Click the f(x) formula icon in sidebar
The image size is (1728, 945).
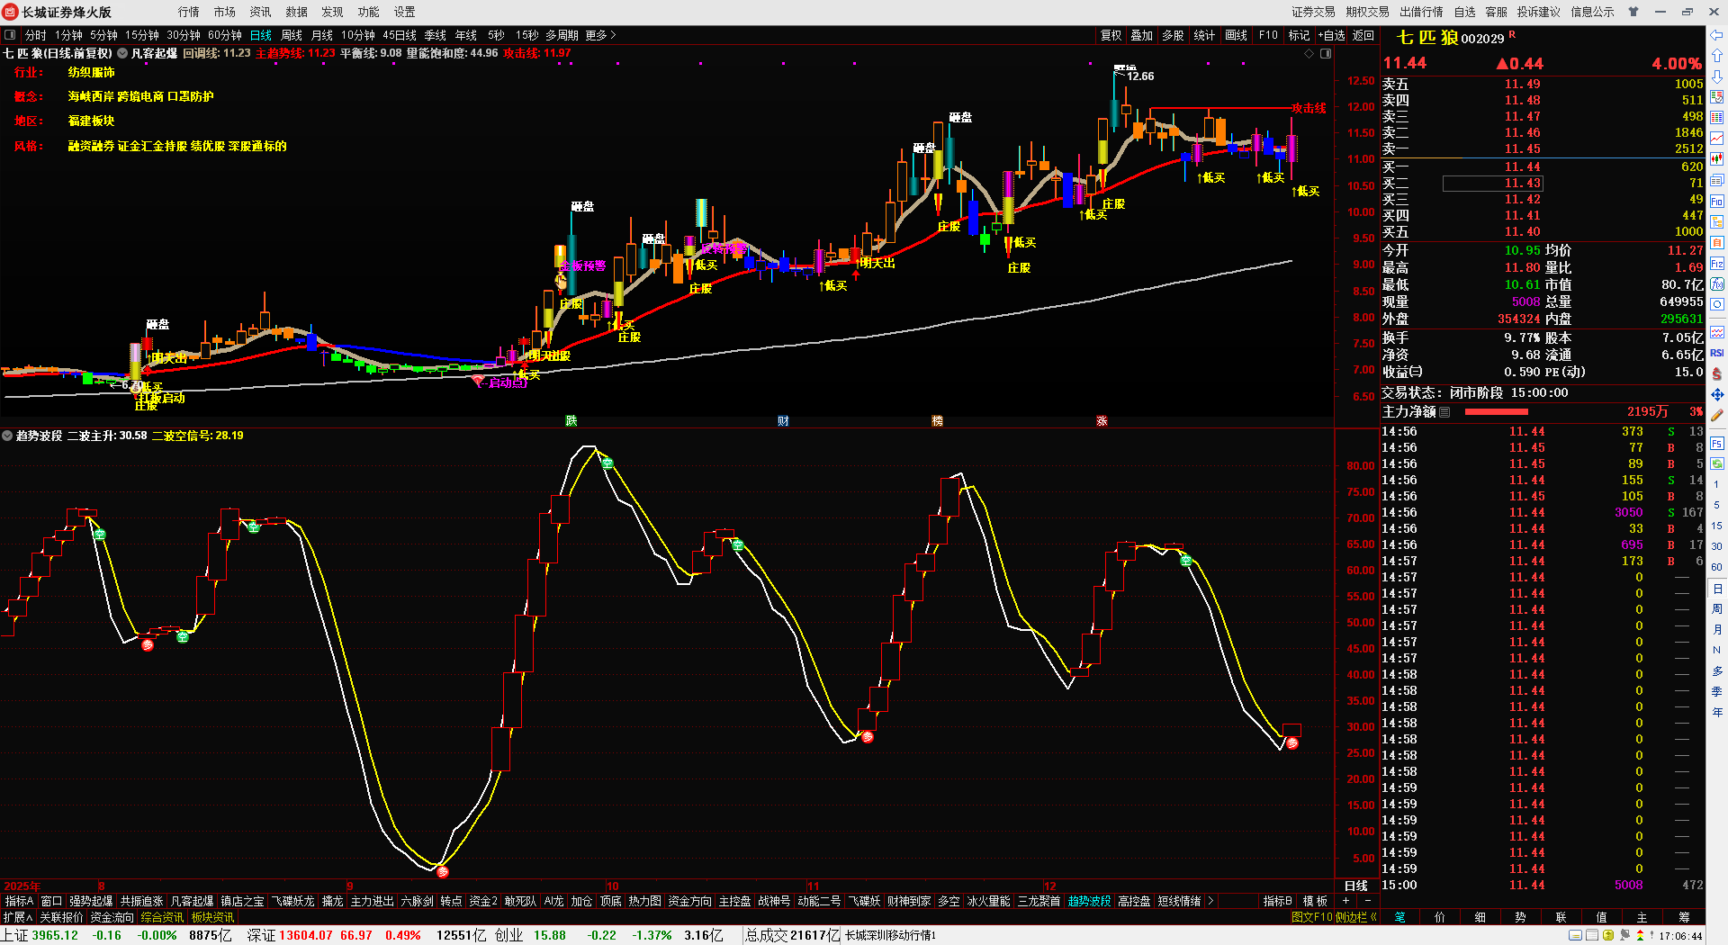tap(1717, 284)
